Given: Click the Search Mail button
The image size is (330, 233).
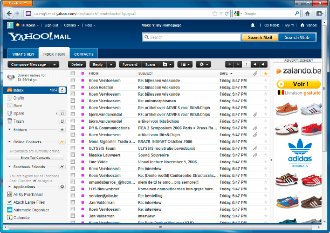Looking at the screenshot, I should click(x=260, y=37).
